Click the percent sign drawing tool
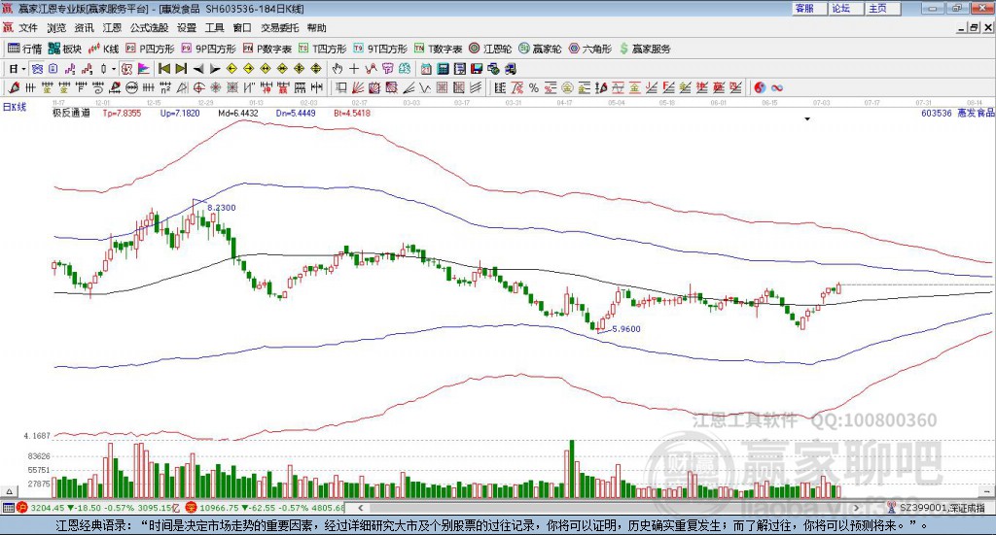 (x=534, y=87)
